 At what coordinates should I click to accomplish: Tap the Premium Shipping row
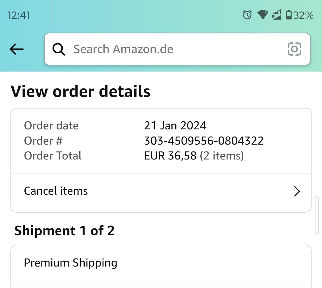pyautogui.click(x=71, y=263)
